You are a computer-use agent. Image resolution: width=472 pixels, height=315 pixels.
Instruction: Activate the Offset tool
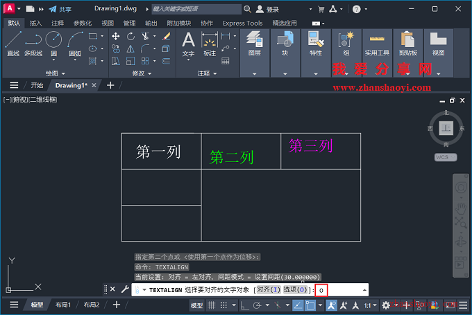click(x=166, y=61)
